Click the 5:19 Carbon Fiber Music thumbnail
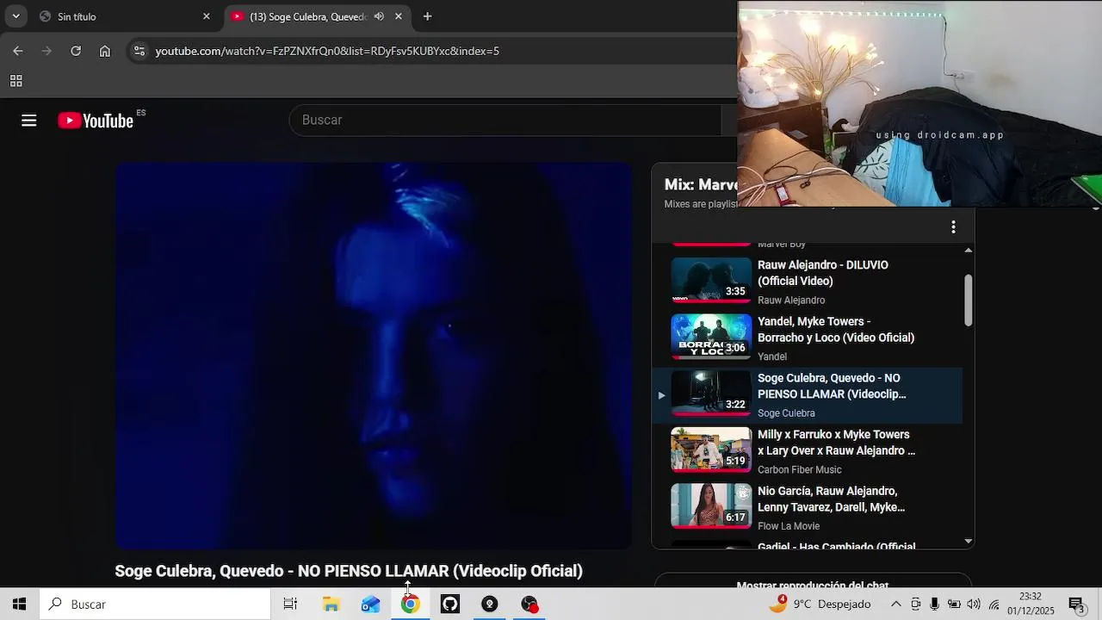This screenshot has height=620, width=1102. point(711,449)
